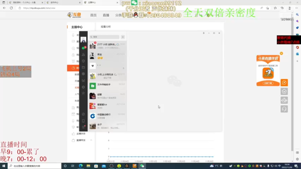Click Douyu logo in site header
Image resolution: width=301 pixels, height=169 pixels.
coord(74,15)
